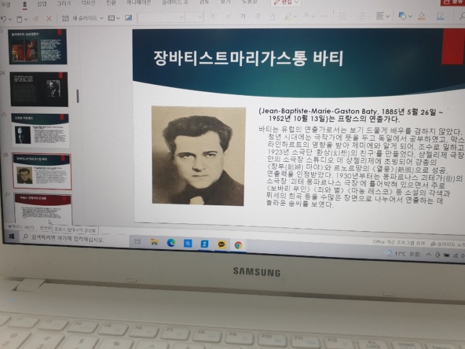Open the 편집 editing mode dropdown

tap(286, 2)
